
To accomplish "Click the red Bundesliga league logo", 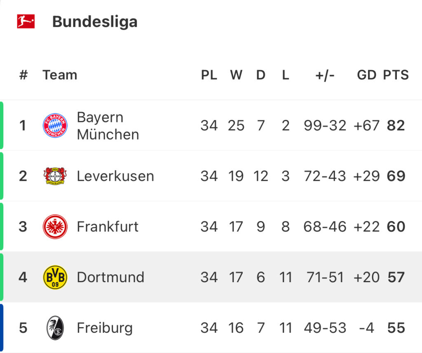I will coord(26,21).
